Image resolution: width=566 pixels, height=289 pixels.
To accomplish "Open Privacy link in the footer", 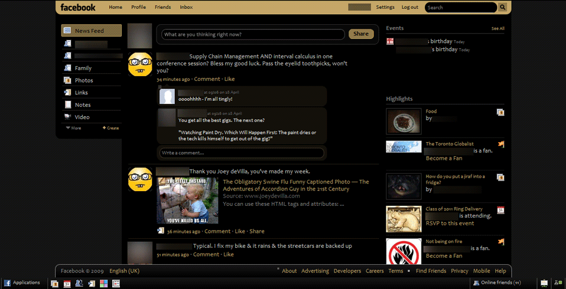I will [460, 271].
